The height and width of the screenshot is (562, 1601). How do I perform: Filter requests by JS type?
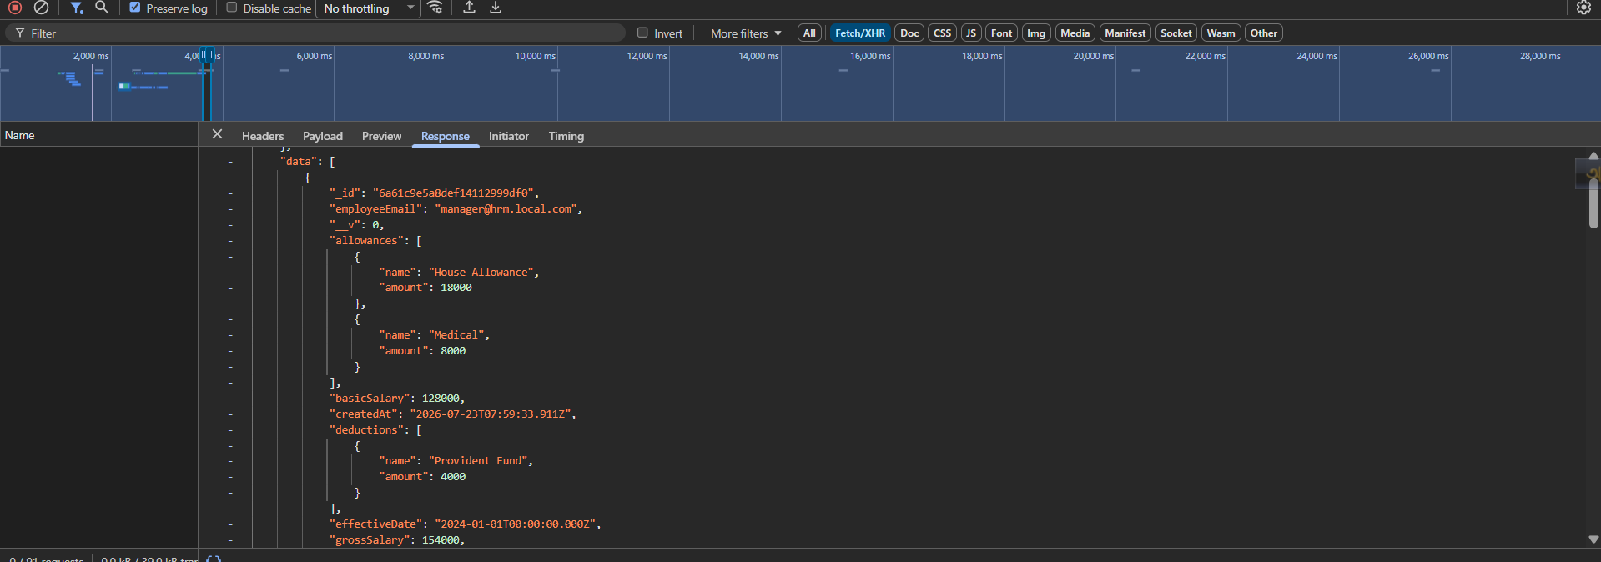point(971,33)
